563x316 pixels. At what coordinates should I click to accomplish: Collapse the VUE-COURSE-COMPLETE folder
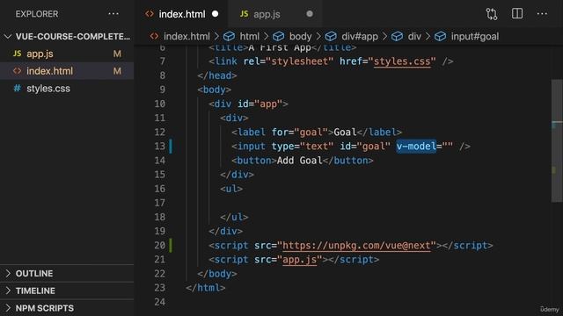point(67,37)
